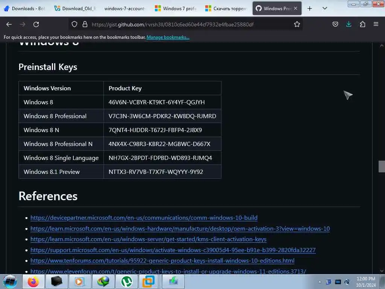Bookmark this page with star
Image resolution: width=385 pixels, height=289 pixels.
point(297,24)
